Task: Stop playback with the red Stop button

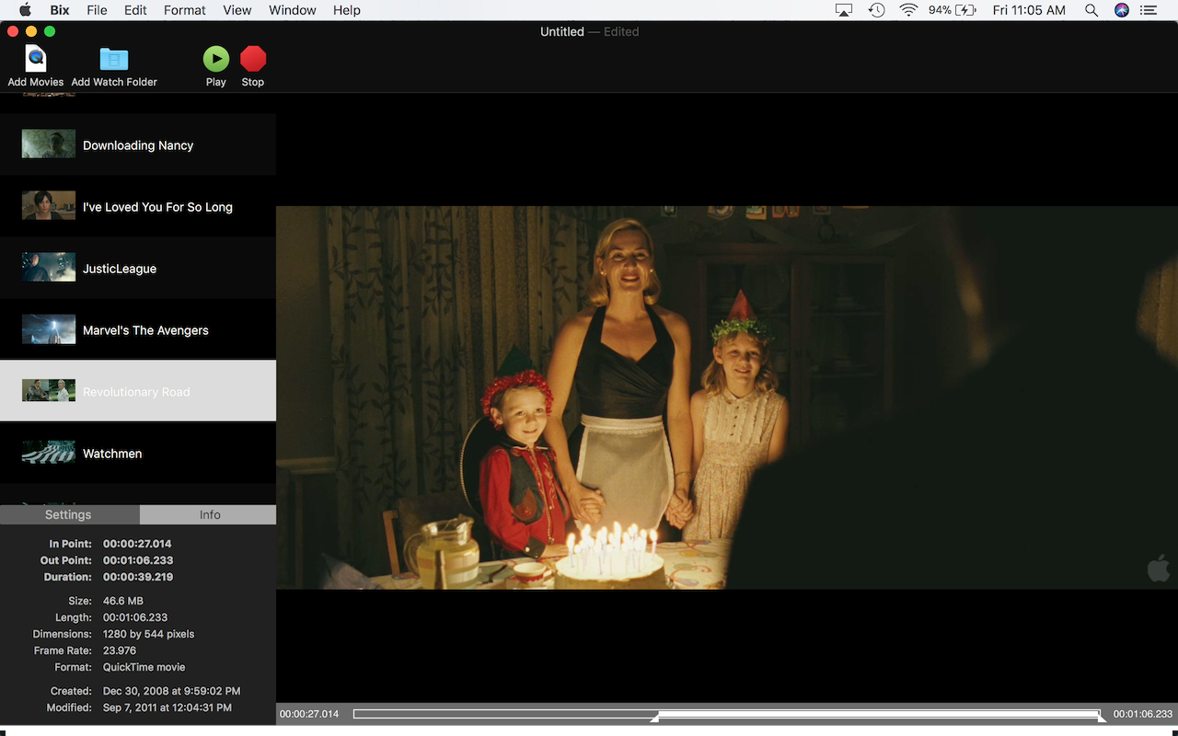Action: click(253, 59)
